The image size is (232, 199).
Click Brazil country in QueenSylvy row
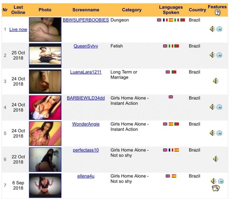click(x=195, y=46)
